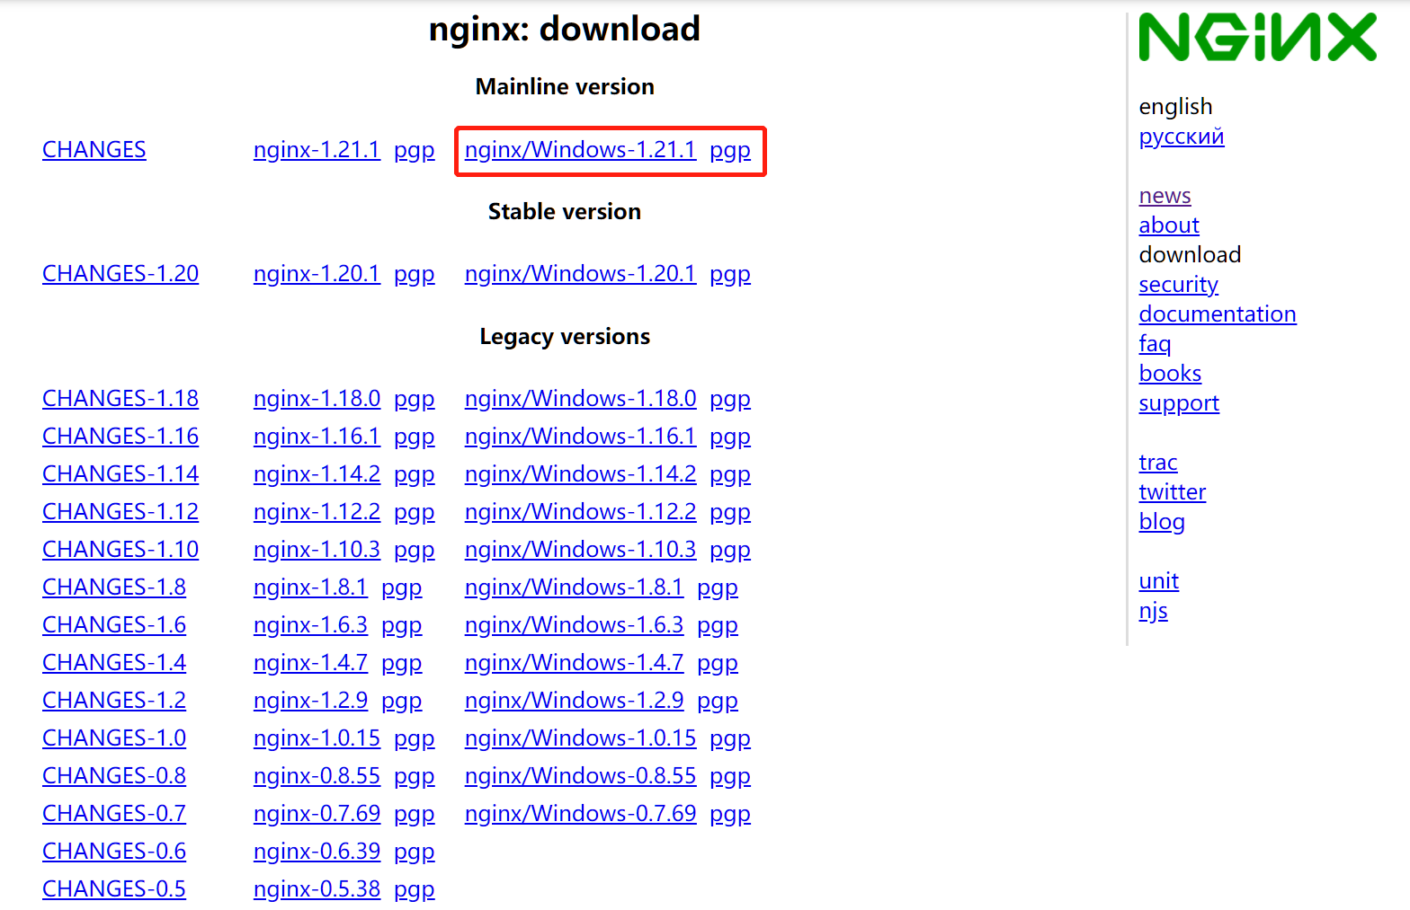Click the 'Mainline version' heading text
1410x910 pixels.
pos(565,87)
